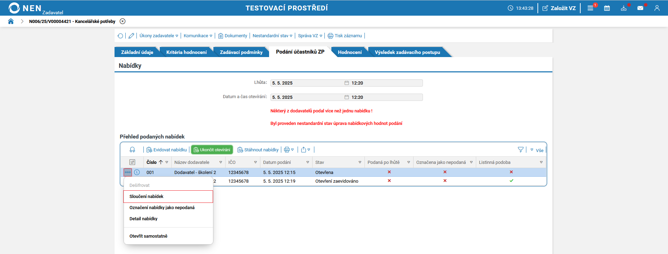This screenshot has width=668, height=254.
Task: Open the Datum podání column filter arrow
Action: click(308, 162)
